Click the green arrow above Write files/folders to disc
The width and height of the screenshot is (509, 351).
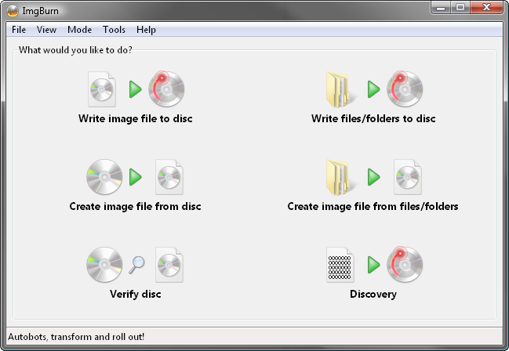(x=373, y=89)
